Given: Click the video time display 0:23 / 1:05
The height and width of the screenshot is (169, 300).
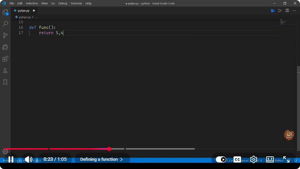Looking at the screenshot, I should (55, 159).
